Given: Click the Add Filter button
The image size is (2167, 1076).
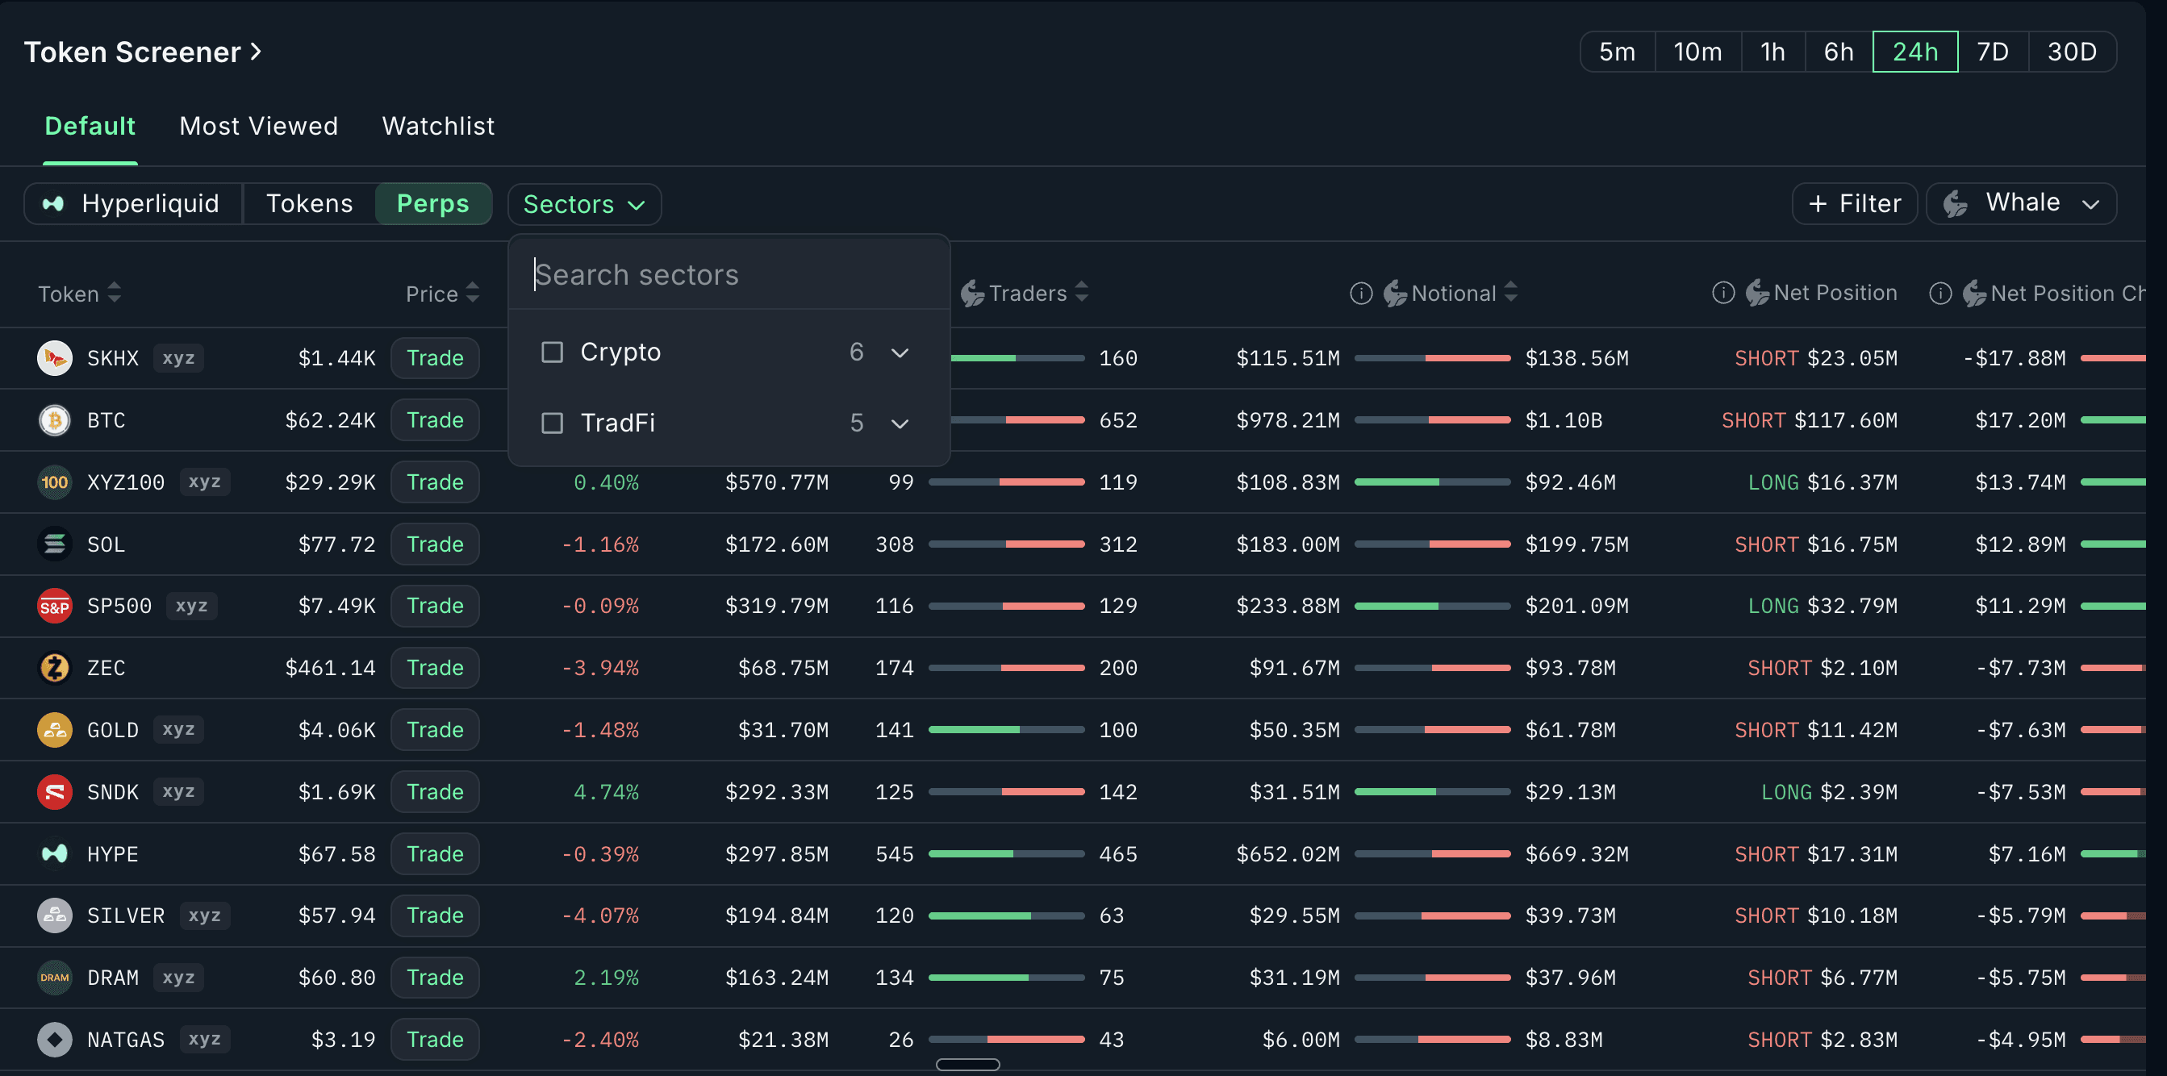Looking at the screenshot, I should [1854, 203].
